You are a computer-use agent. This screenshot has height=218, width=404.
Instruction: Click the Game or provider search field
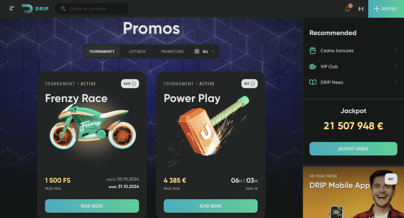[x=92, y=9]
